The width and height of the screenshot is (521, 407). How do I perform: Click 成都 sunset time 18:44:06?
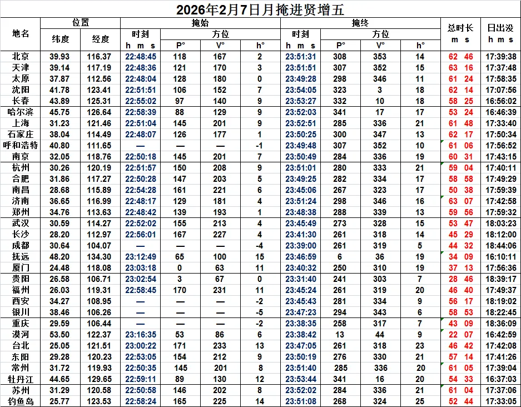coord(501,246)
